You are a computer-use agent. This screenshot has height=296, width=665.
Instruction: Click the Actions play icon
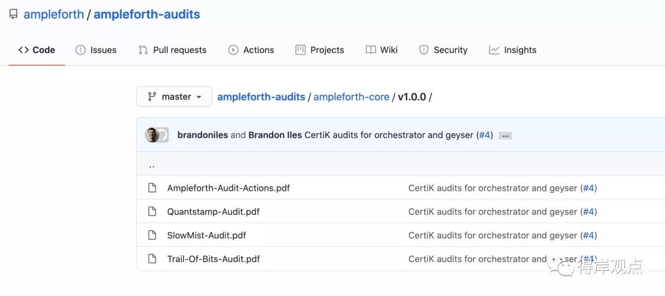[x=233, y=50]
